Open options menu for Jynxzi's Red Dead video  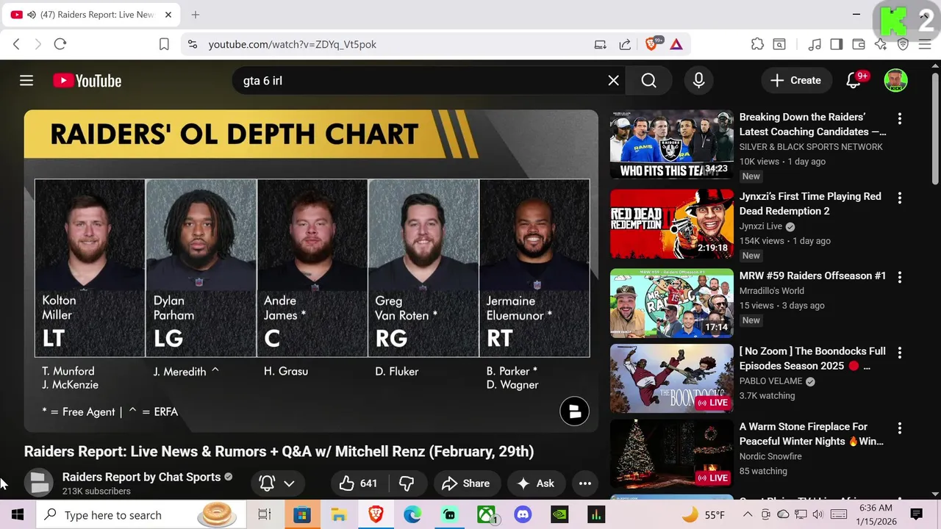[x=899, y=198]
